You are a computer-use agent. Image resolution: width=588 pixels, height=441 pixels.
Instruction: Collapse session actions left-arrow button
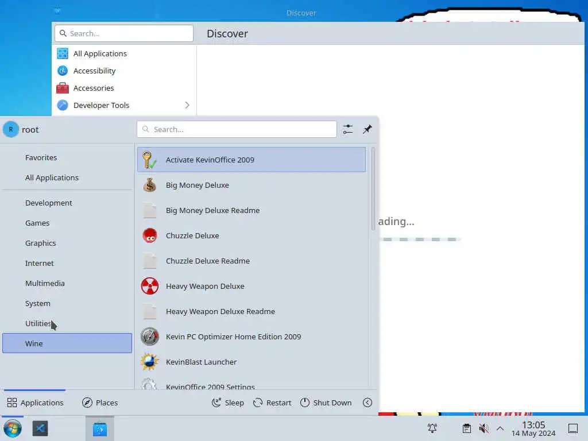coord(367,403)
